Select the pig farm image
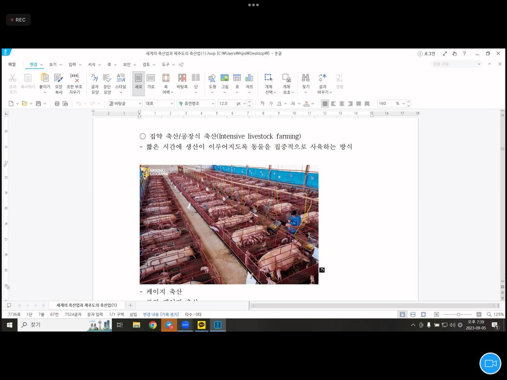This screenshot has height=380, width=507. point(229,224)
